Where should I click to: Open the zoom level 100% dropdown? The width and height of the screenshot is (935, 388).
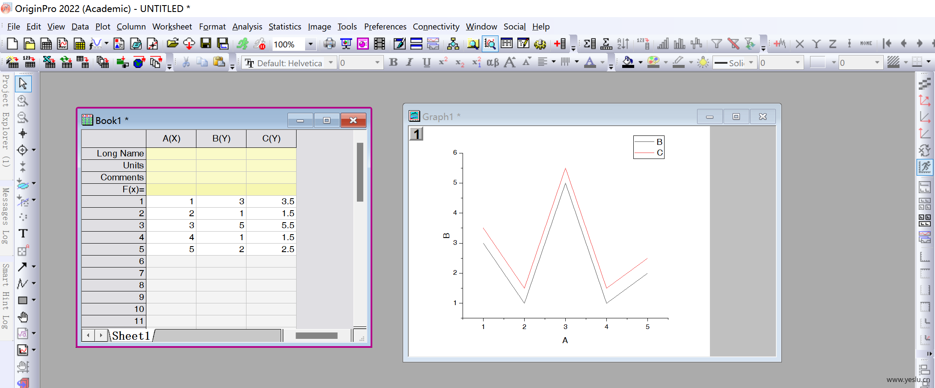tap(311, 44)
